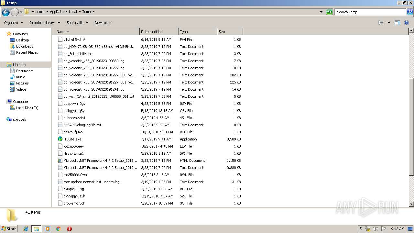This screenshot has height=233, width=414.
Task: Show hidden tray icons arrow
Action: click(x=361, y=228)
